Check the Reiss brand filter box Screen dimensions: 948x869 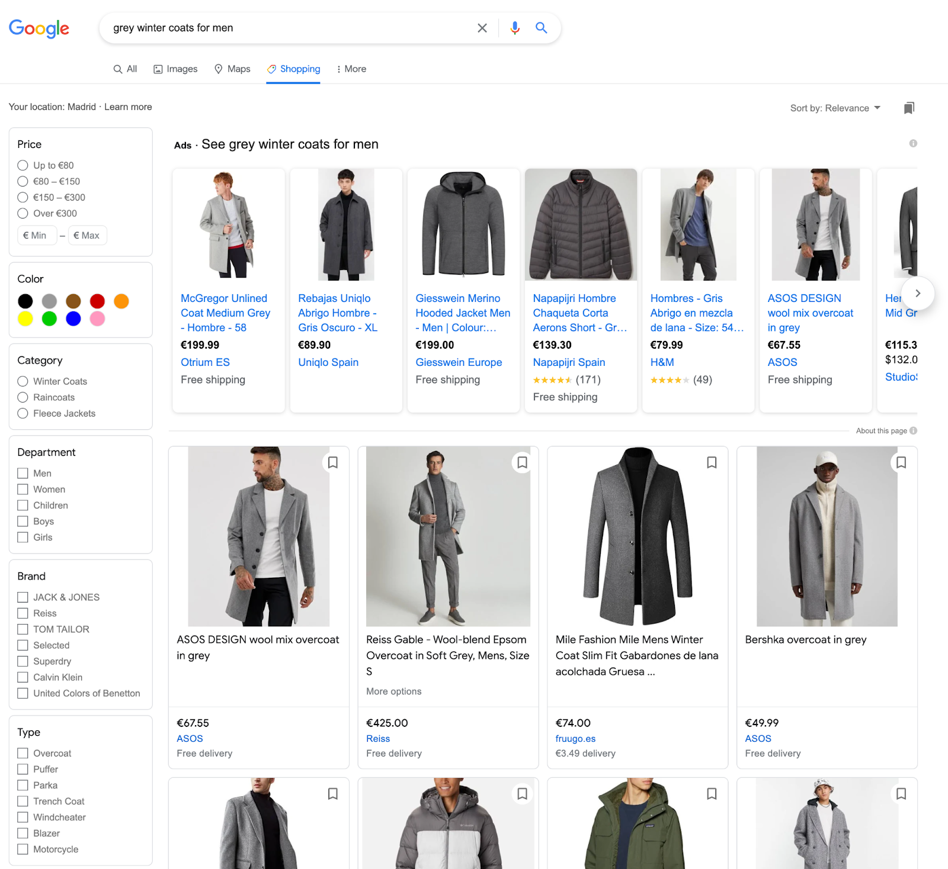tap(23, 613)
